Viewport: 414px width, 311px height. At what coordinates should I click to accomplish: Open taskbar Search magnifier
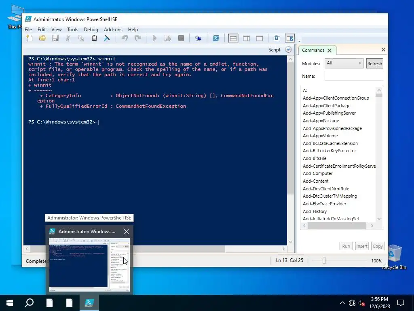[x=29, y=303]
